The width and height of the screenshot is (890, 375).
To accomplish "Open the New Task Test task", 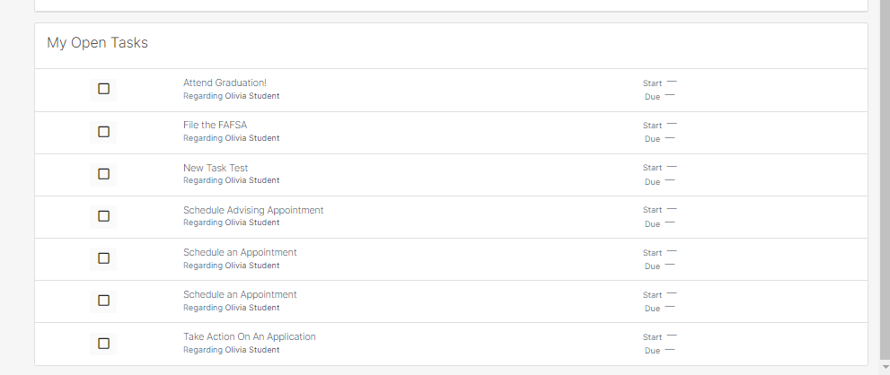I will pyautogui.click(x=216, y=168).
